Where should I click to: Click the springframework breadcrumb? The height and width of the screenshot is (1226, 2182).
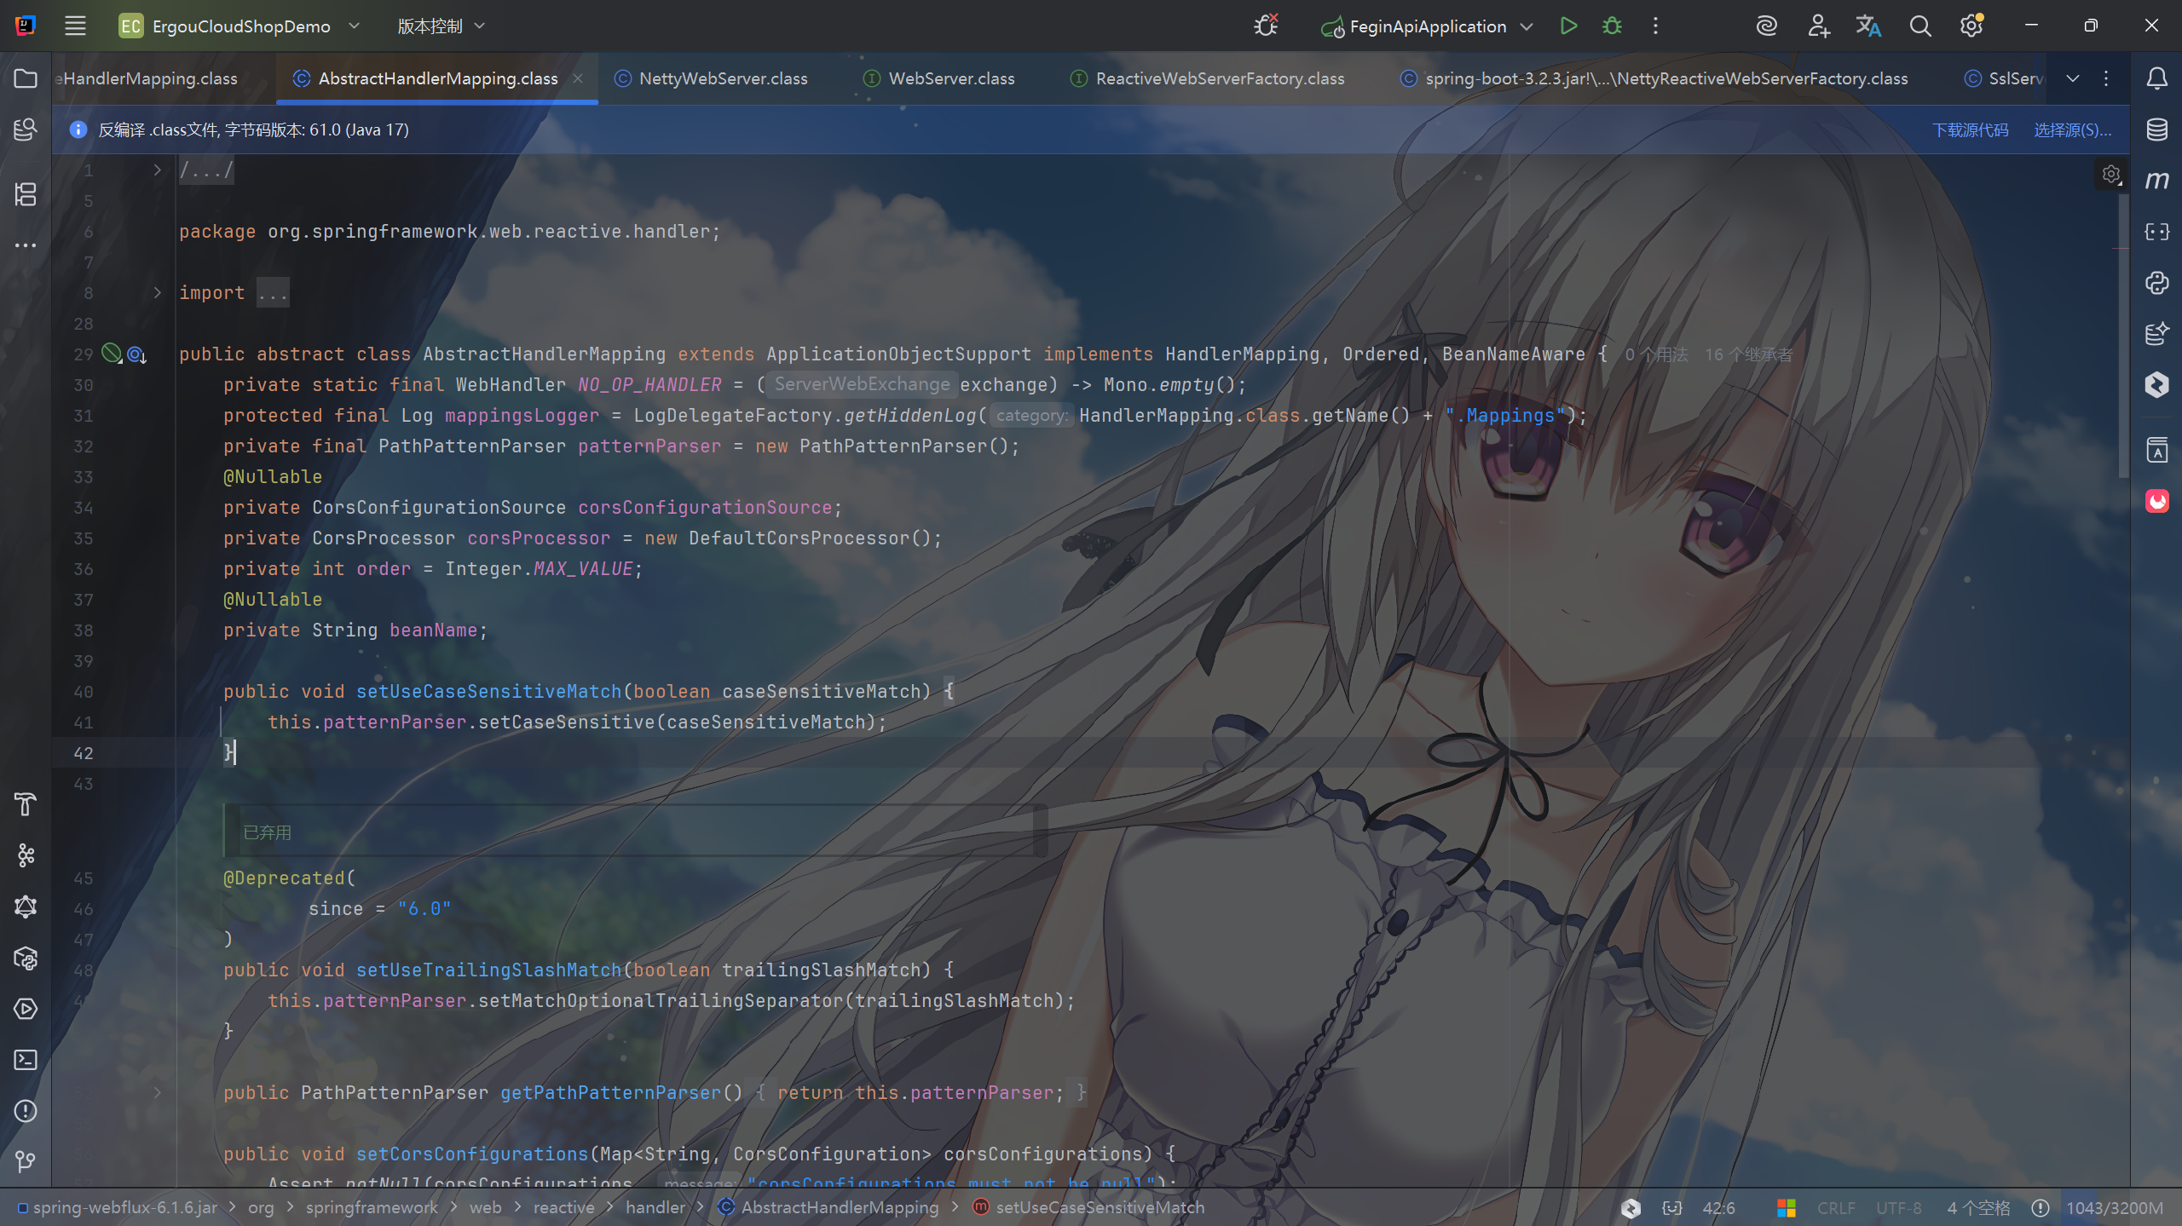pyautogui.click(x=372, y=1208)
